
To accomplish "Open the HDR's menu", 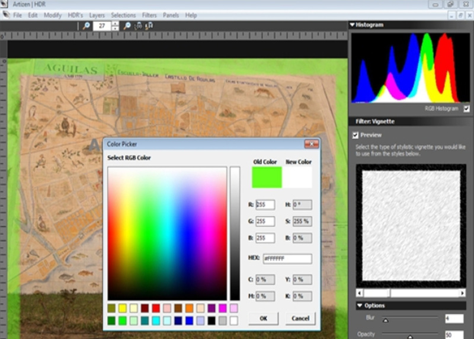I will [x=75, y=15].
